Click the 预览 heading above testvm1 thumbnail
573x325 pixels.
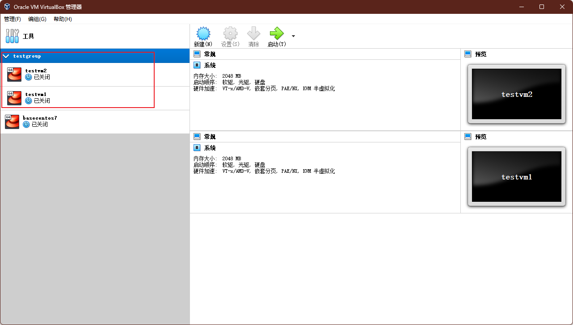click(x=480, y=137)
